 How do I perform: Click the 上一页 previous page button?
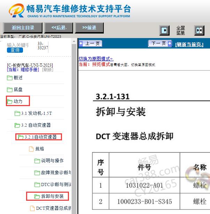point(91,44)
